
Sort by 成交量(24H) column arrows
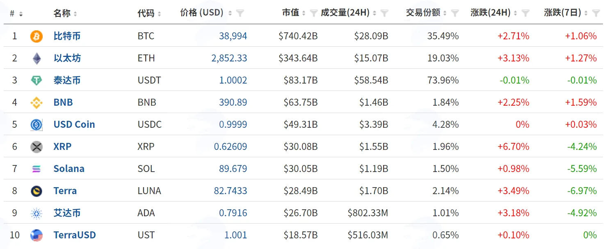(x=375, y=14)
